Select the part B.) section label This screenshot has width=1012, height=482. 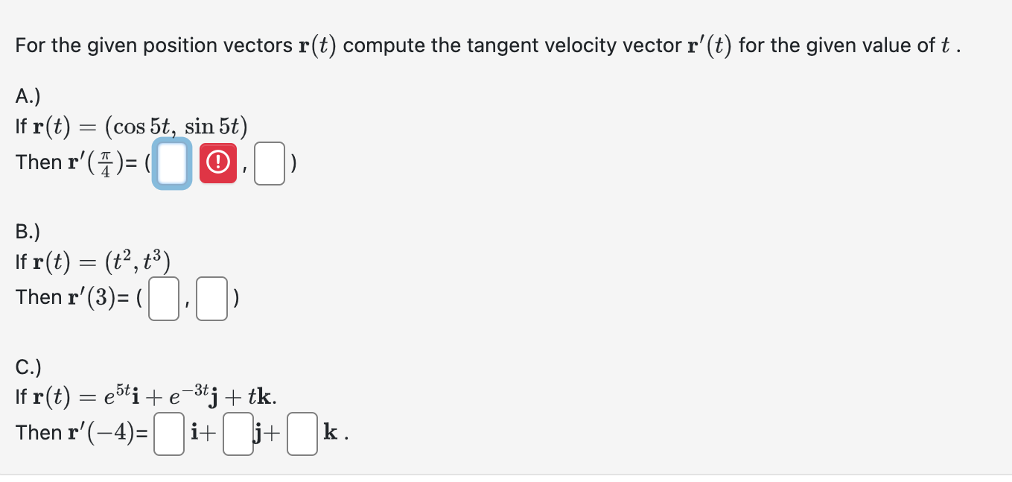click(x=26, y=231)
